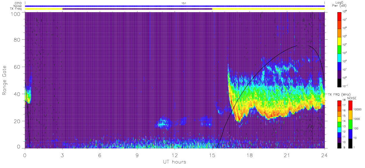Pick the cyan band of Lag0 Pwr colorbar
The height and width of the screenshot is (168, 365).
pyautogui.click(x=340, y=57)
